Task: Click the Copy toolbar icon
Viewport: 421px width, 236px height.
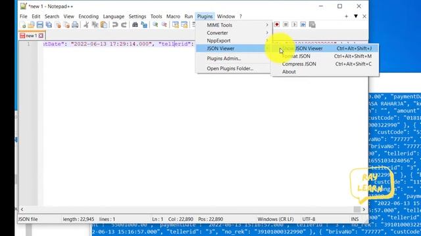Action: (95, 25)
